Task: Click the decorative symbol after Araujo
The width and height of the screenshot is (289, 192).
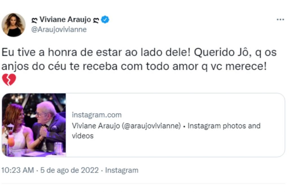Action: 97,20
